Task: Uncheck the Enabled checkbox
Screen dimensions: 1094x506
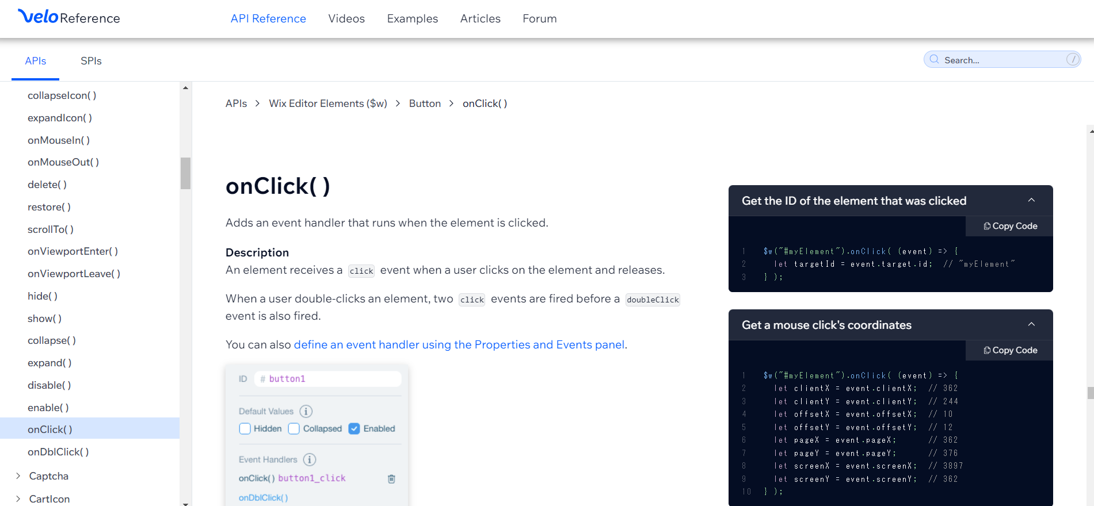Action: 354,428
